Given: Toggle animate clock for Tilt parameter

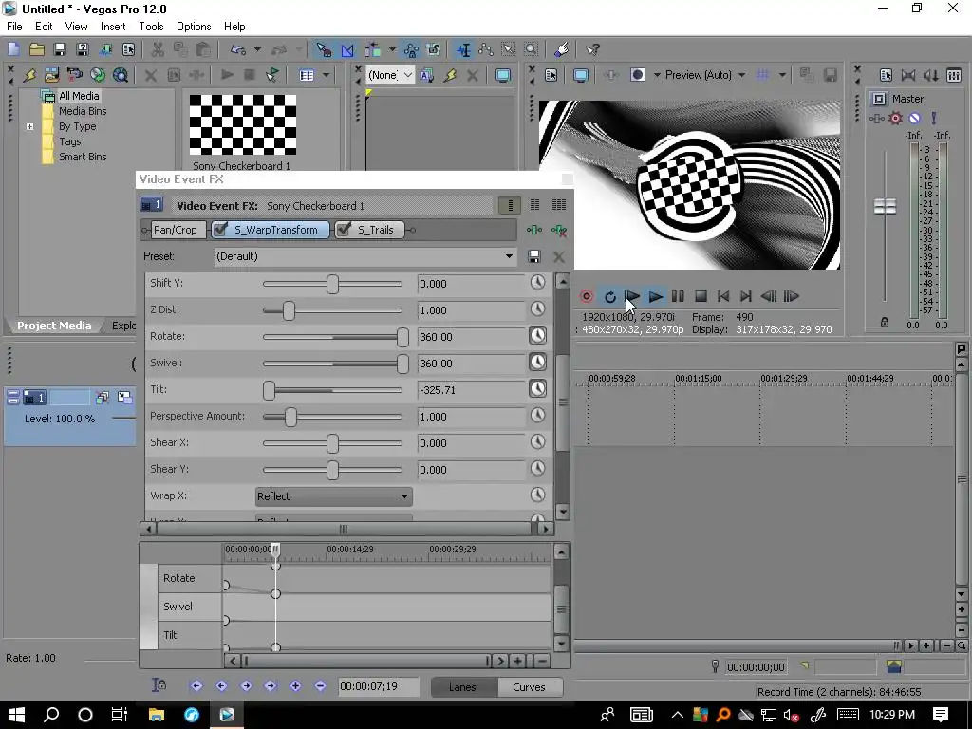Looking at the screenshot, I should [x=537, y=389].
